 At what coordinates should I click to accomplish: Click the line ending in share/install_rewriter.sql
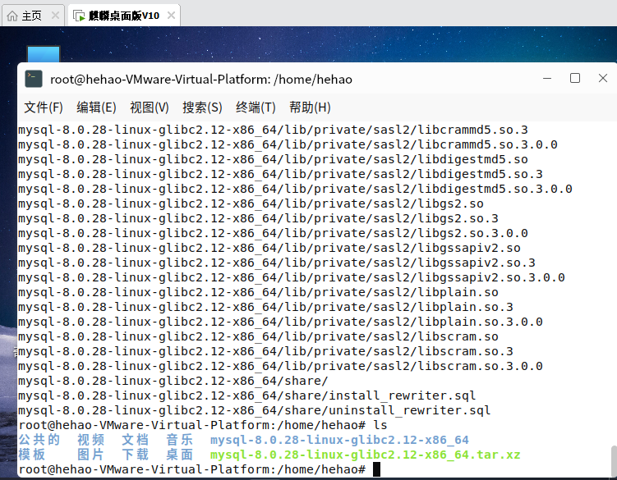point(246,395)
